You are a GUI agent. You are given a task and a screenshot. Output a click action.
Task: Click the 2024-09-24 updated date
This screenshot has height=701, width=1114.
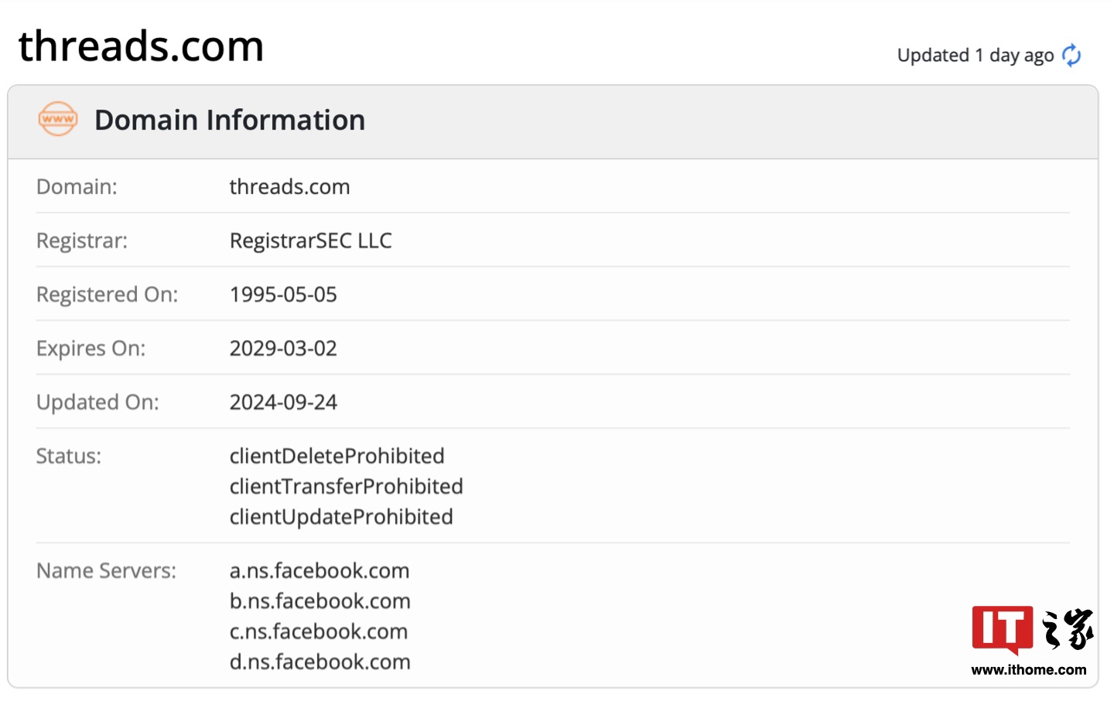(283, 403)
